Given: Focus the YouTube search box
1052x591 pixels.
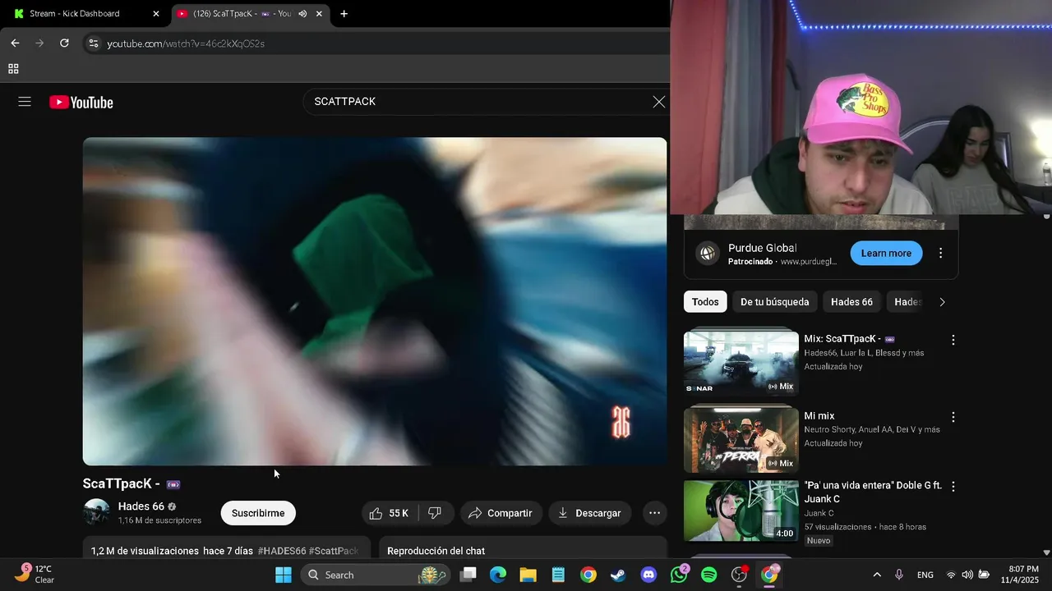Looking at the screenshot, I should (x=477, y=102).
